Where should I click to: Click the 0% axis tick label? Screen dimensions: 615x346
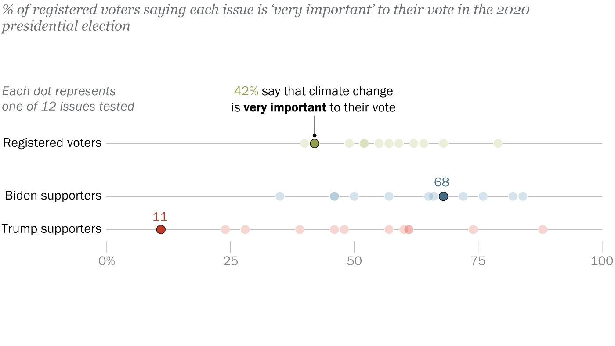coord(107,261)
